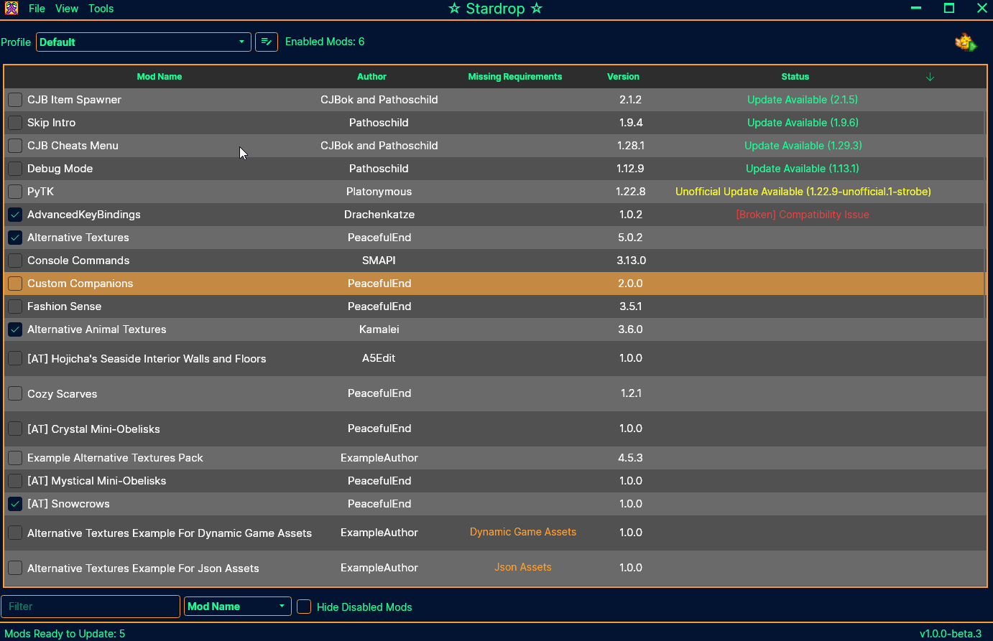Enable the PyTK mod checkbox
The height and width of the screenshot is (641, 993).
pyautogui.click(x=15, y=192)
